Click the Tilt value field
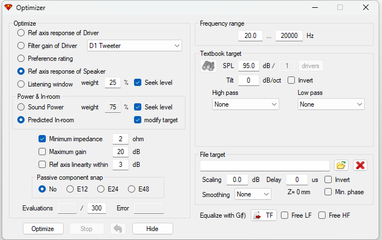The height and width of the screenshot is (240, 382). pos(249,80)
